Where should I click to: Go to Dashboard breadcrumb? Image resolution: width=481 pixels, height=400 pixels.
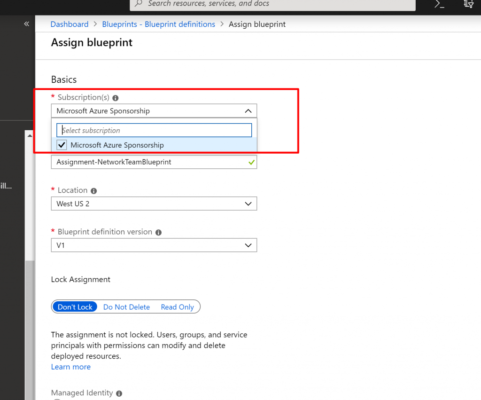click(x=69, y=24)
